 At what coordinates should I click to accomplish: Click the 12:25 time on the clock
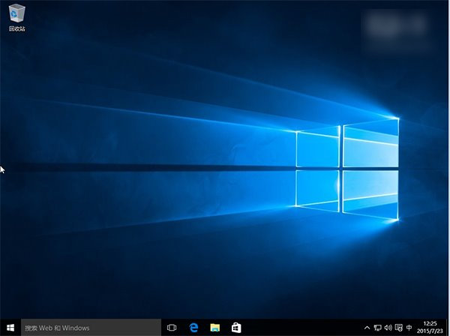click(x=430, y=323)
